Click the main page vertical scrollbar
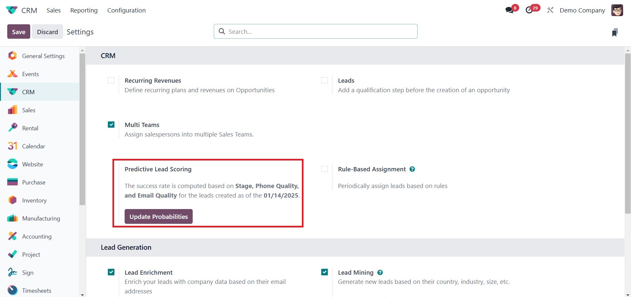The height and width of the screenshot is (297, 631). pos(628,131)
